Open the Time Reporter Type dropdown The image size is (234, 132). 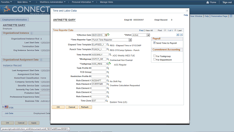pos(130,40)
